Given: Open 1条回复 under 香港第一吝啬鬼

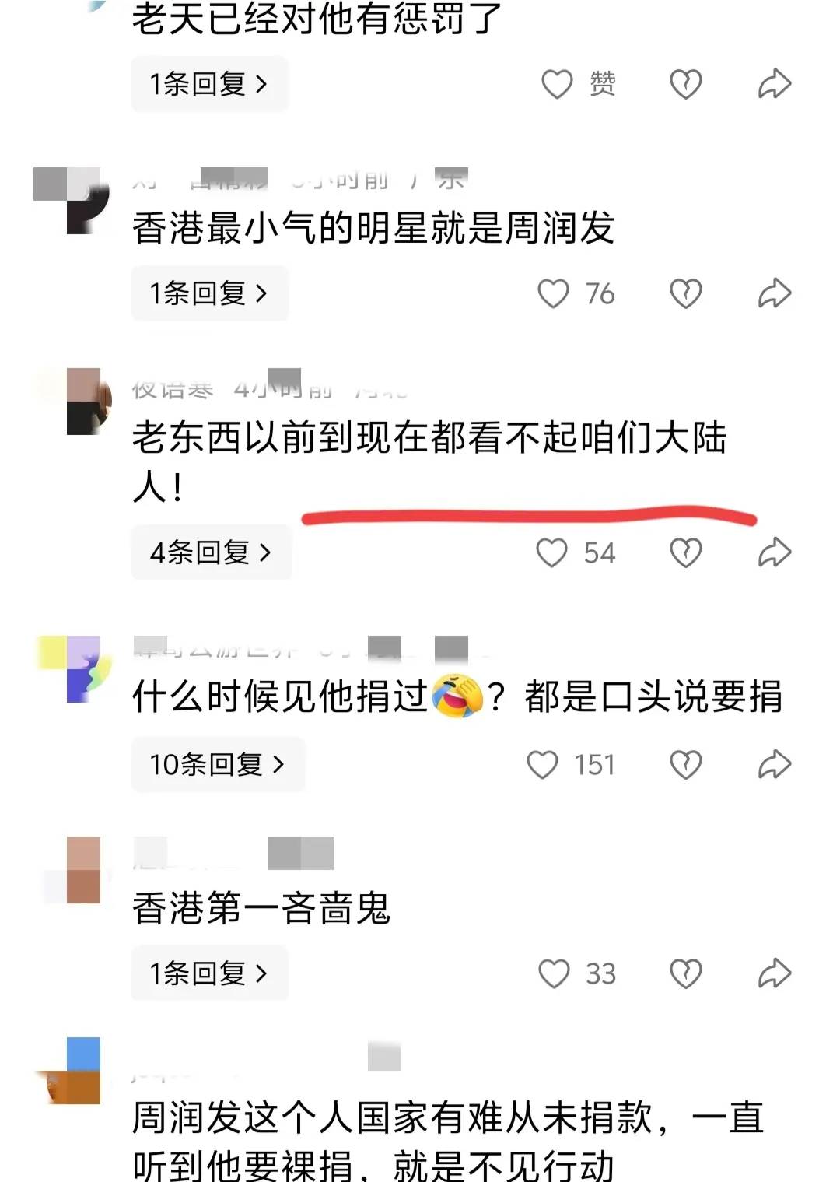Looking at the screenshot, I should click(209, 973).
